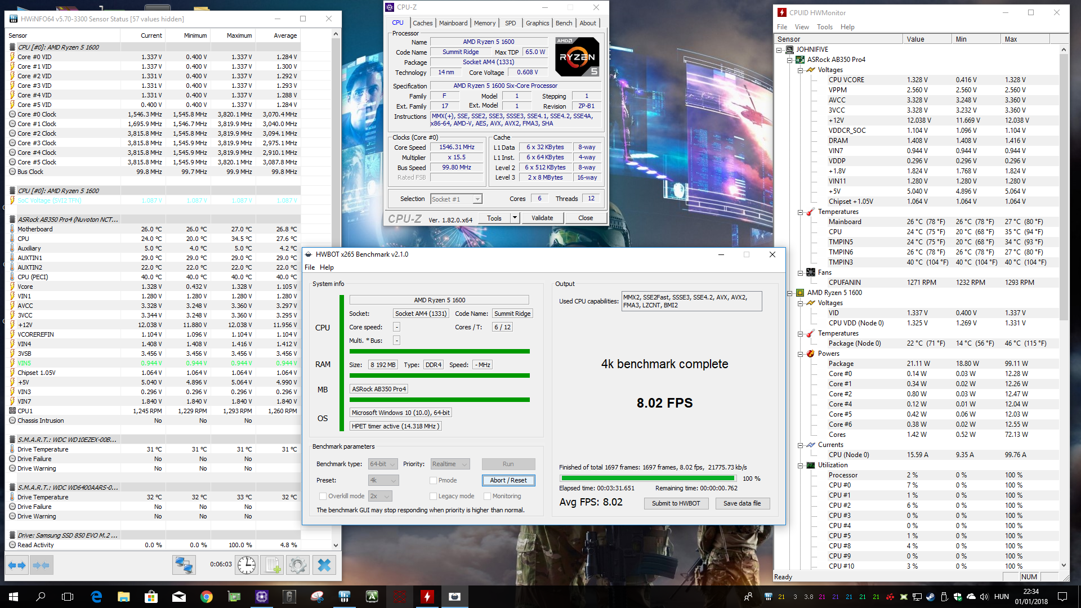Click the Close button in CPU-Z

pos(586,218)
